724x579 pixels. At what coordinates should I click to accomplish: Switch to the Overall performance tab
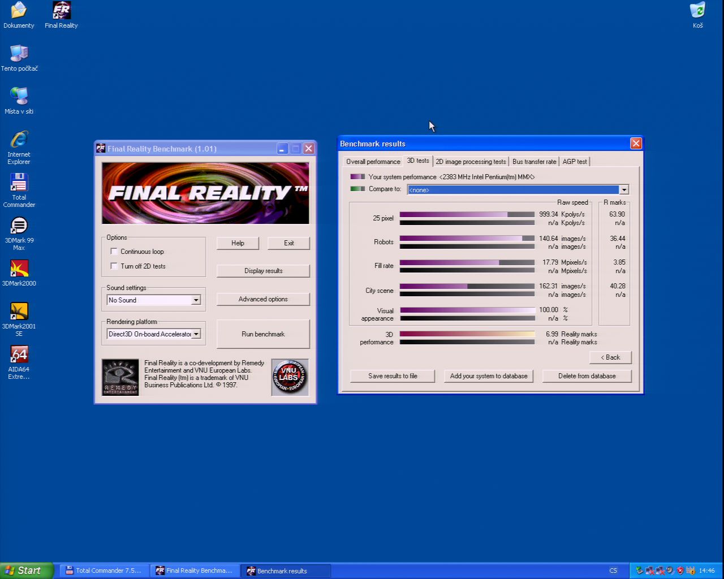click(373, 162)
